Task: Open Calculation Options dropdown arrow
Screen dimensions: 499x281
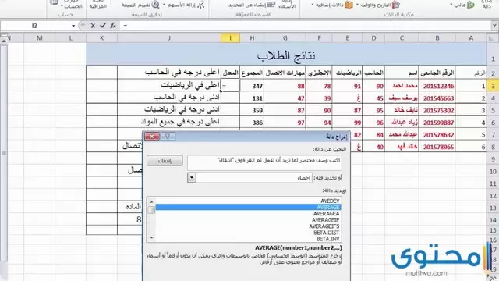Action: point(62,6)
